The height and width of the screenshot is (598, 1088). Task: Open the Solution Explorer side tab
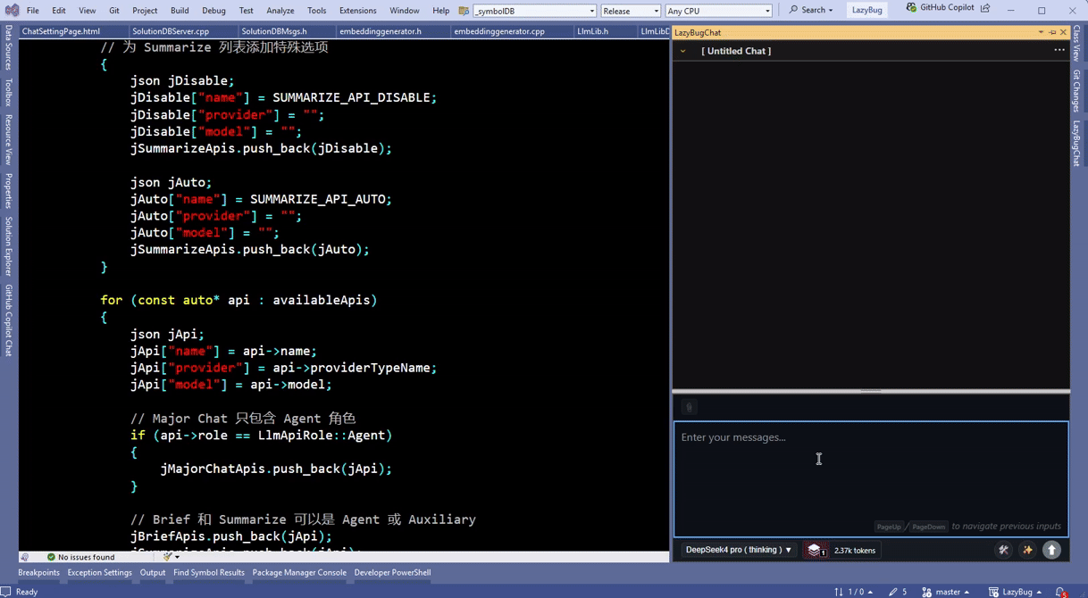point(8,246)
